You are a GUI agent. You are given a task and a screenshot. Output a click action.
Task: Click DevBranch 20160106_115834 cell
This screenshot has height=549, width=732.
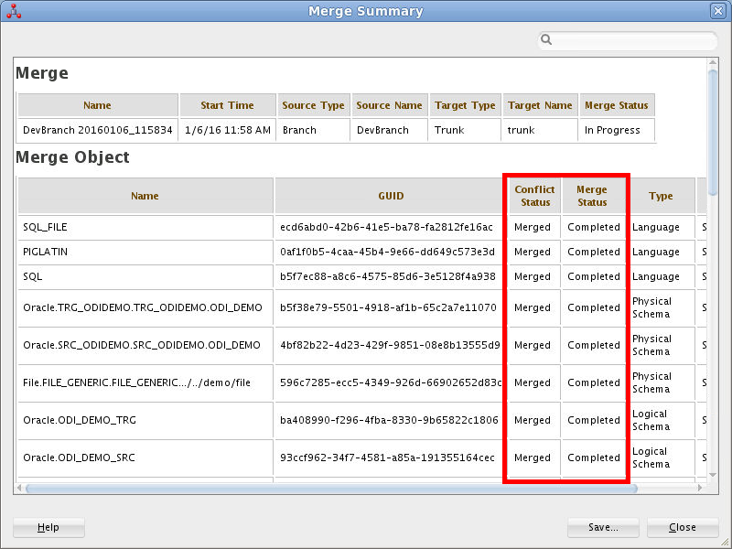coord(98,130)
